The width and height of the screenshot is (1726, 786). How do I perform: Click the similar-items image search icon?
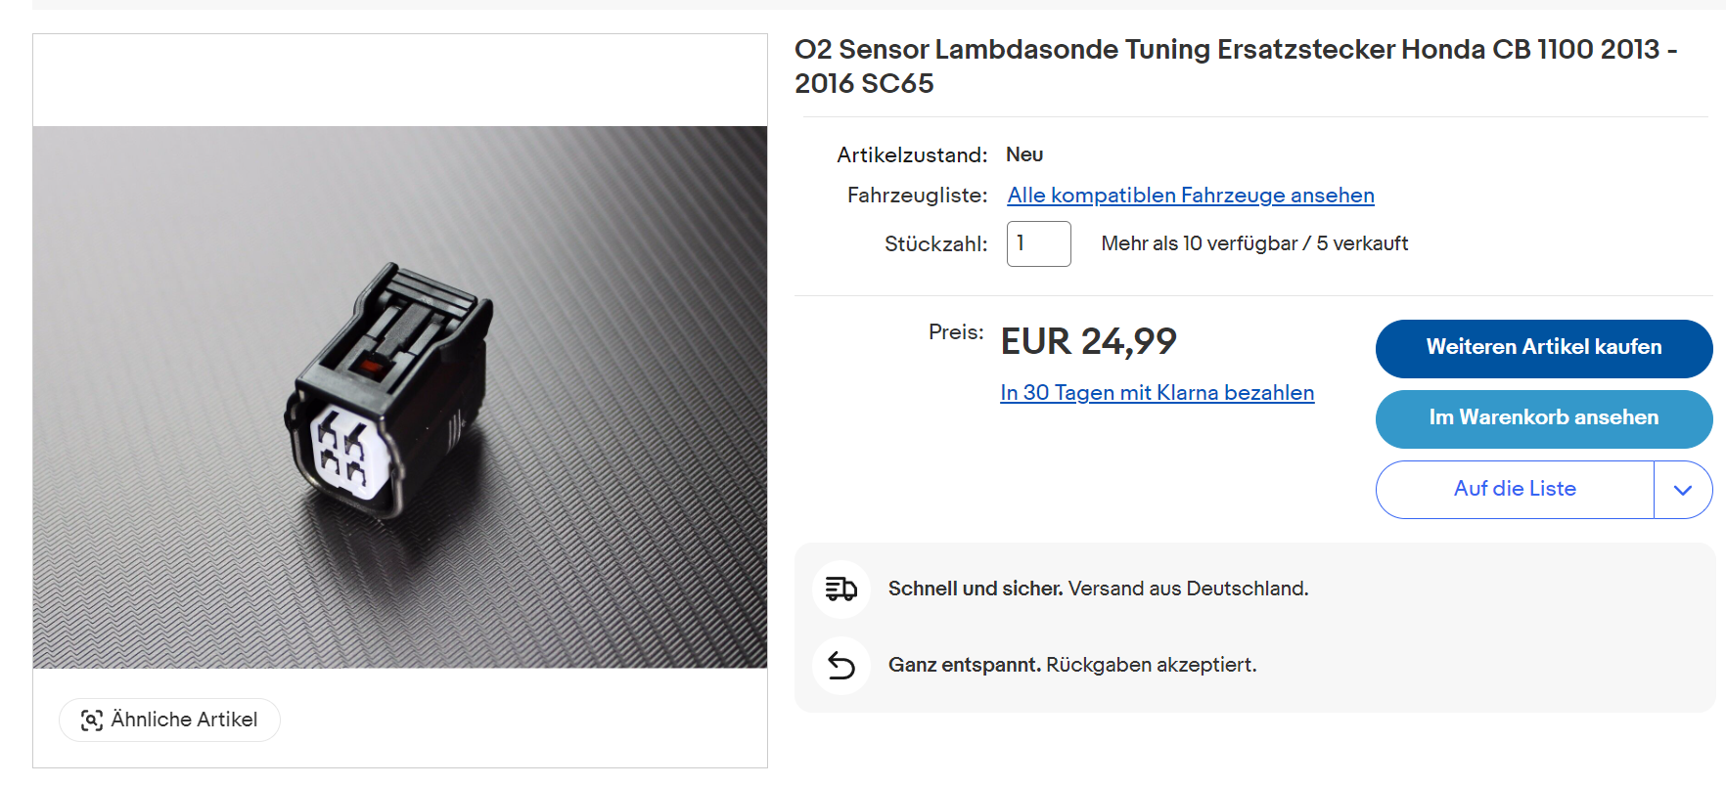[x=92, y=720]
